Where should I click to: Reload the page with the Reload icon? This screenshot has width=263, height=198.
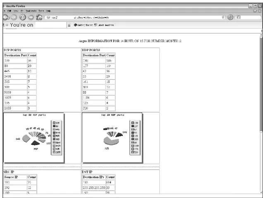(23, 17)
